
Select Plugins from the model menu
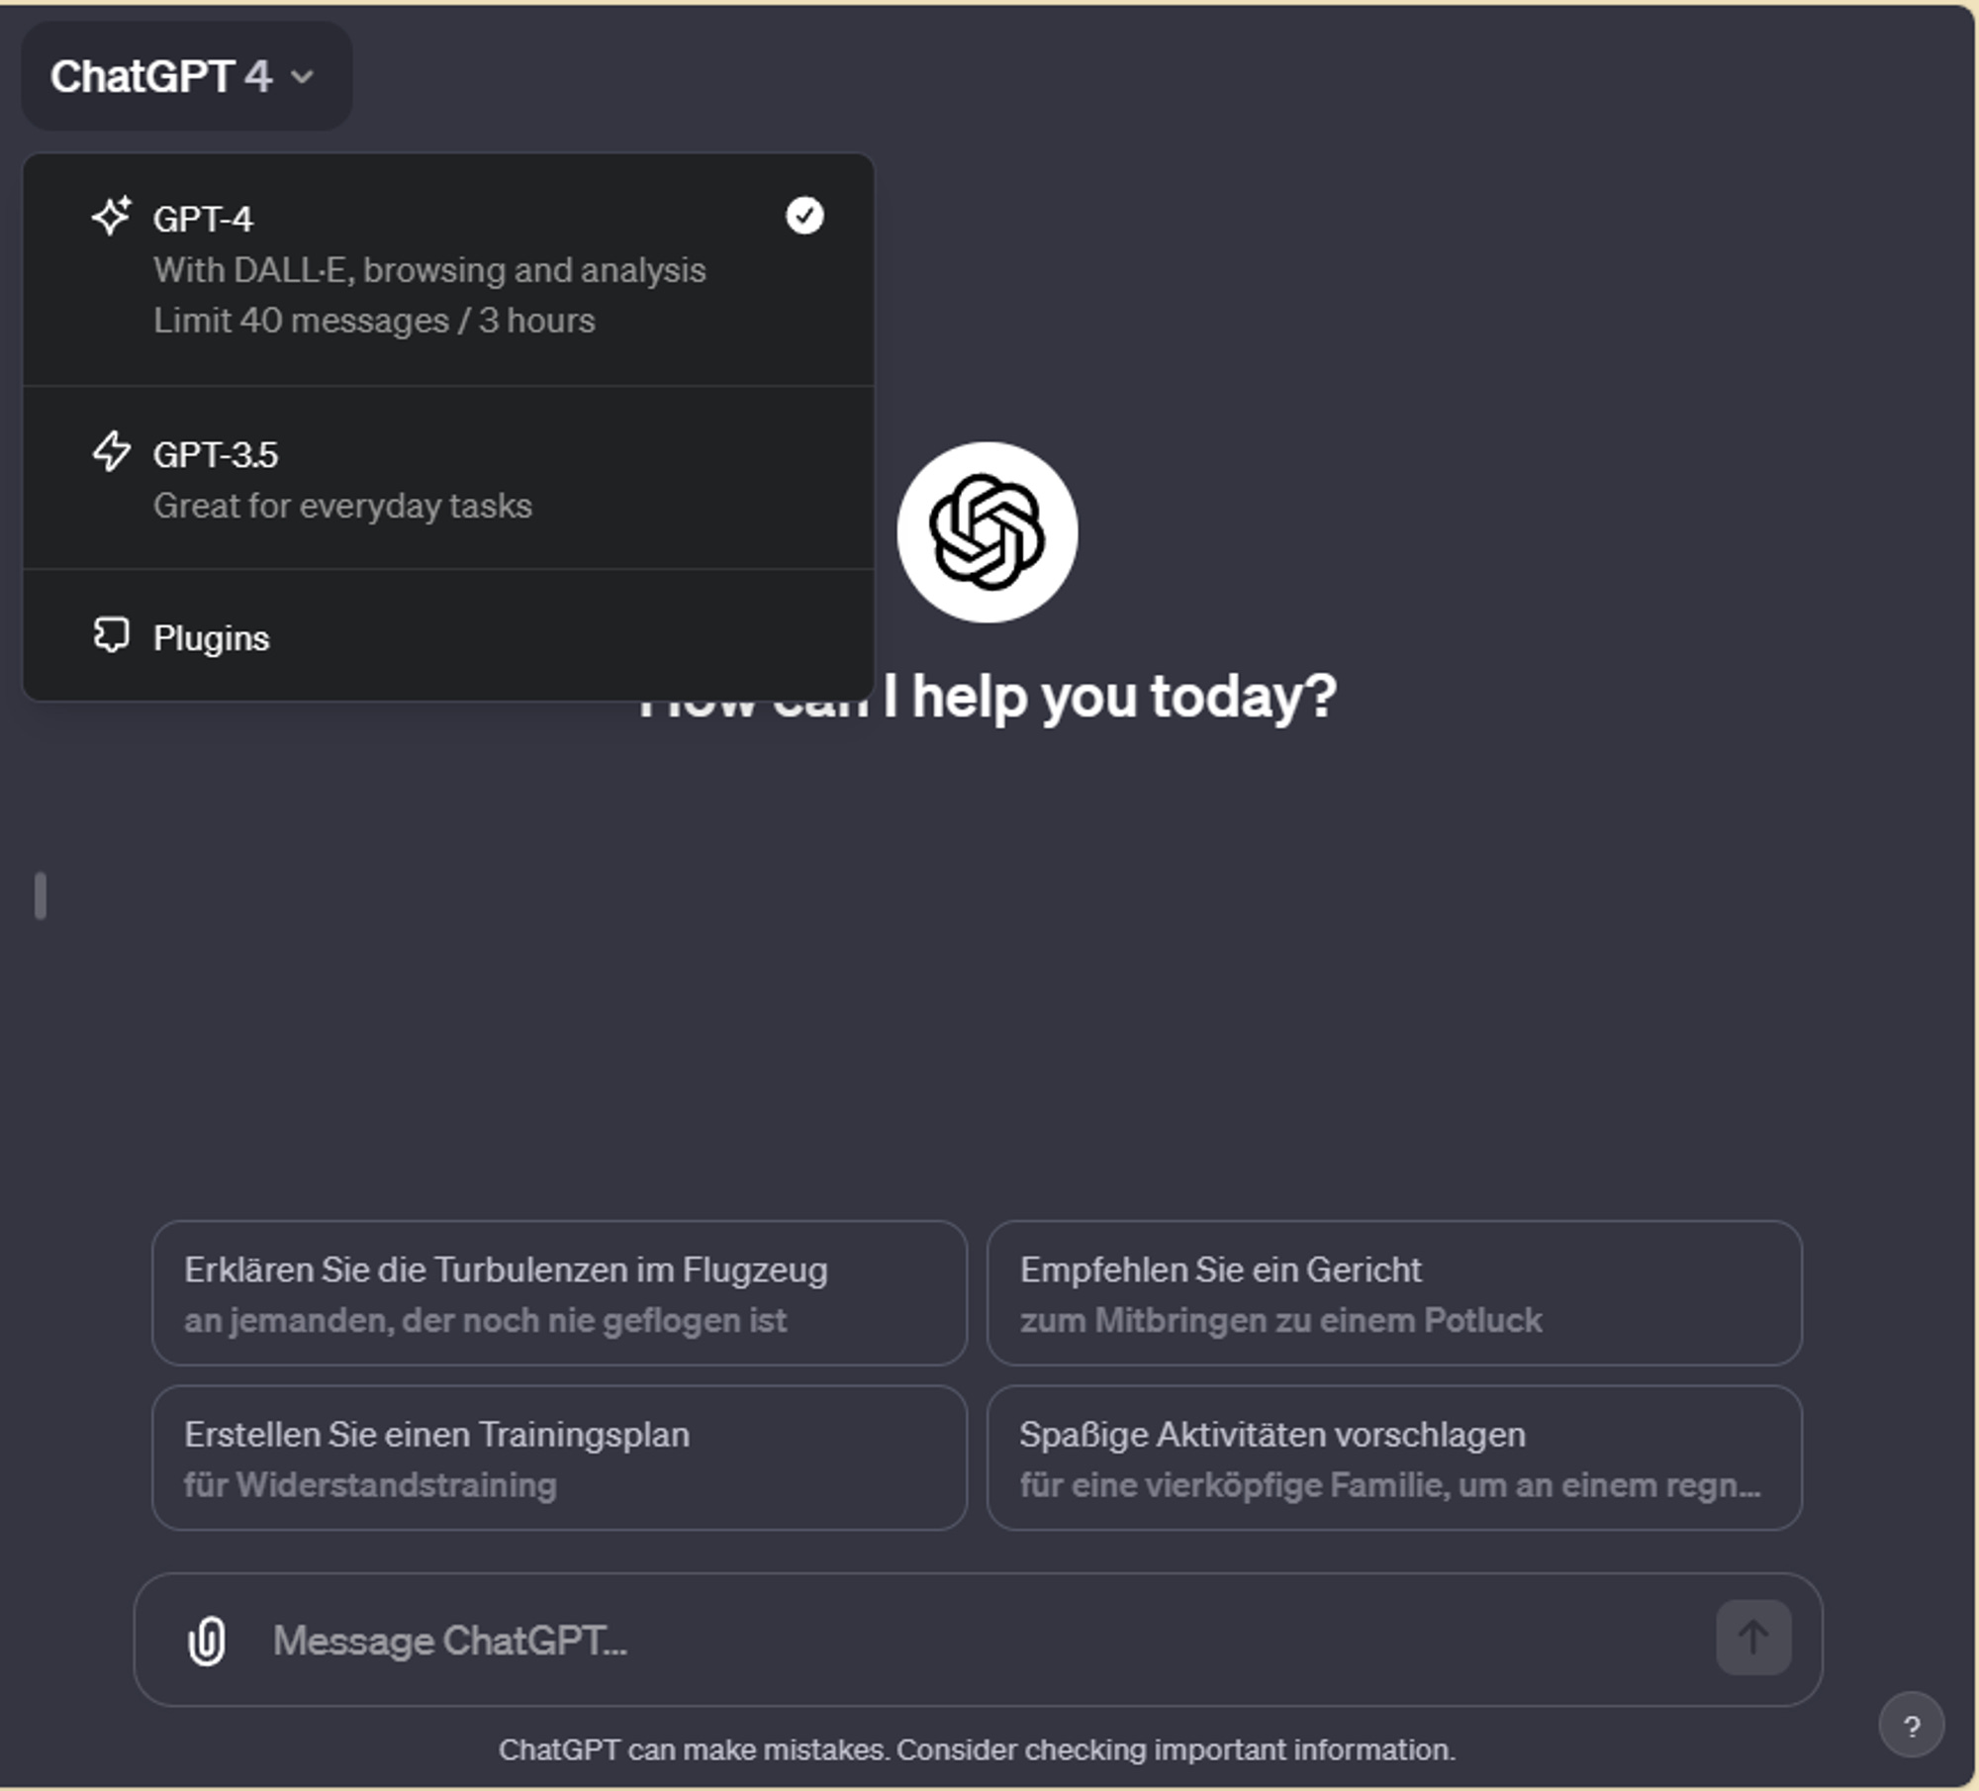pyautogui.click(x=211, y=636)
